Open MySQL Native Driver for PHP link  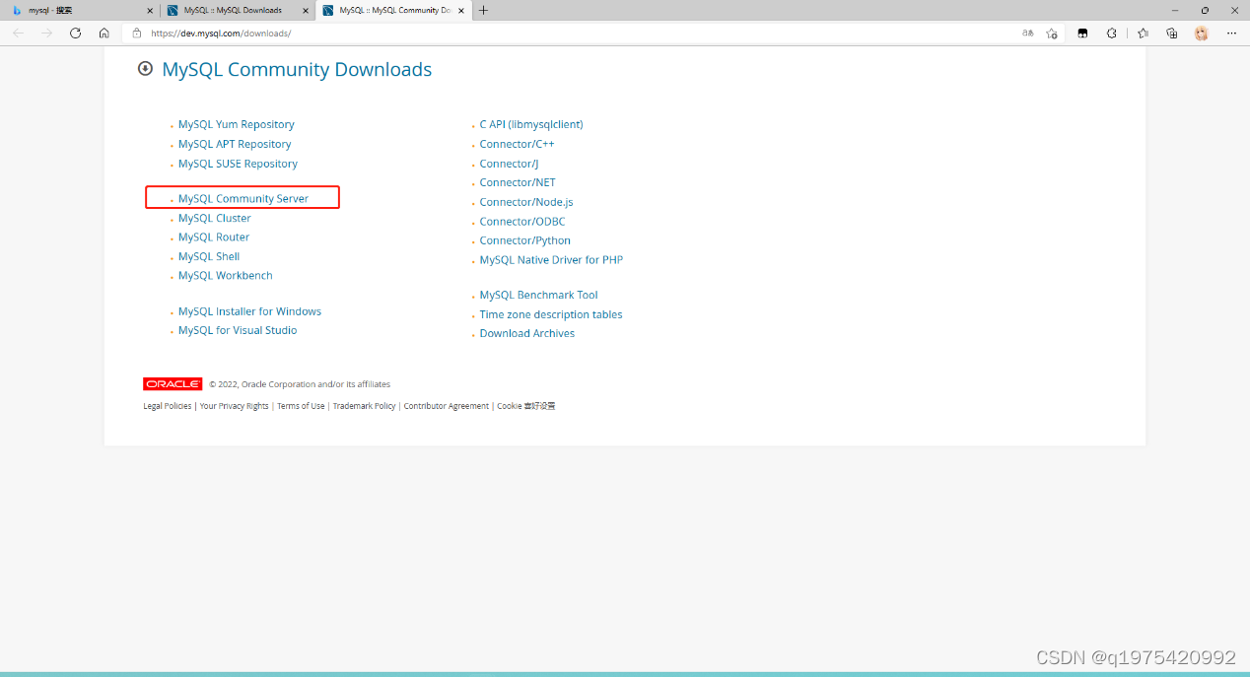pyautogui.click(x=551, y=260)
